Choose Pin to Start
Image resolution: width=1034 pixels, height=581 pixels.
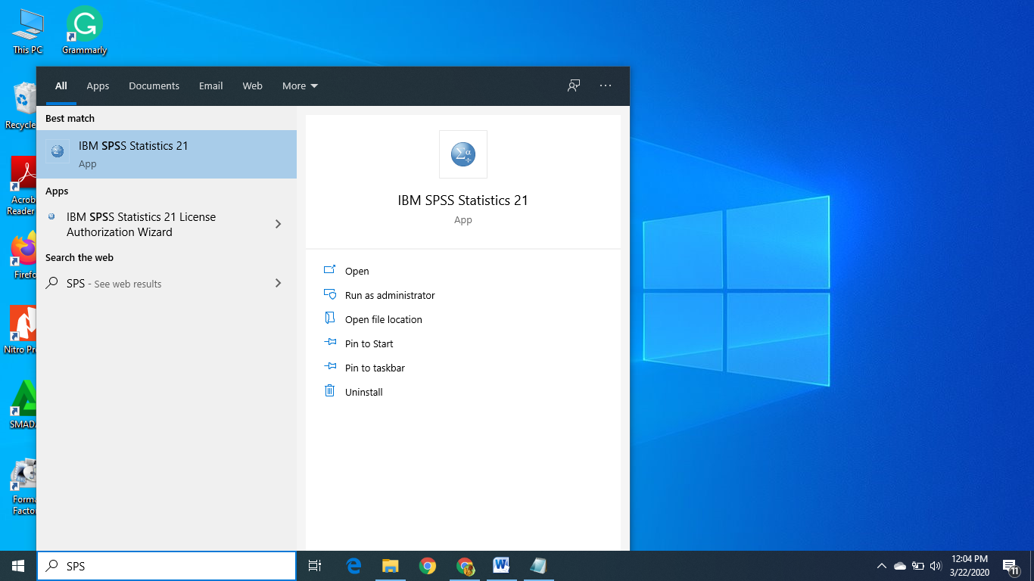(369, 343)
